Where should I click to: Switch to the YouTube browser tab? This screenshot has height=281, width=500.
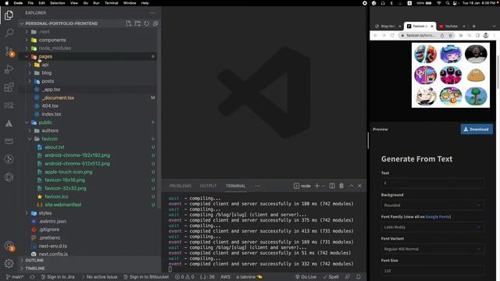click(452, 26)
